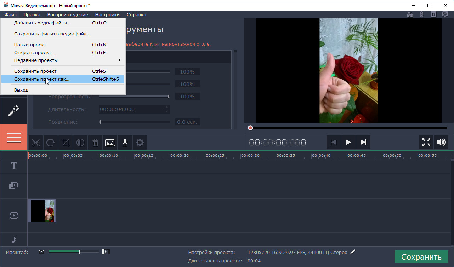Open the Настройки menu

[x=107, y=14]
